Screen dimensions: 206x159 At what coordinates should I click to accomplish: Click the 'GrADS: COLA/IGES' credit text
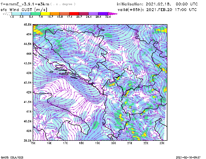(12, 157)
